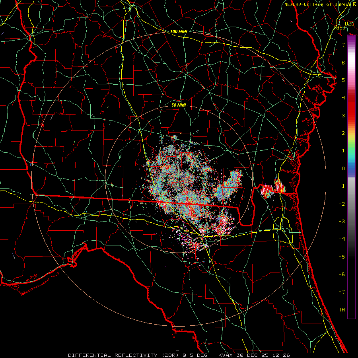Click the radar product title at bottom
This screenshot has width=358, height=358.
tap(179, 355)
